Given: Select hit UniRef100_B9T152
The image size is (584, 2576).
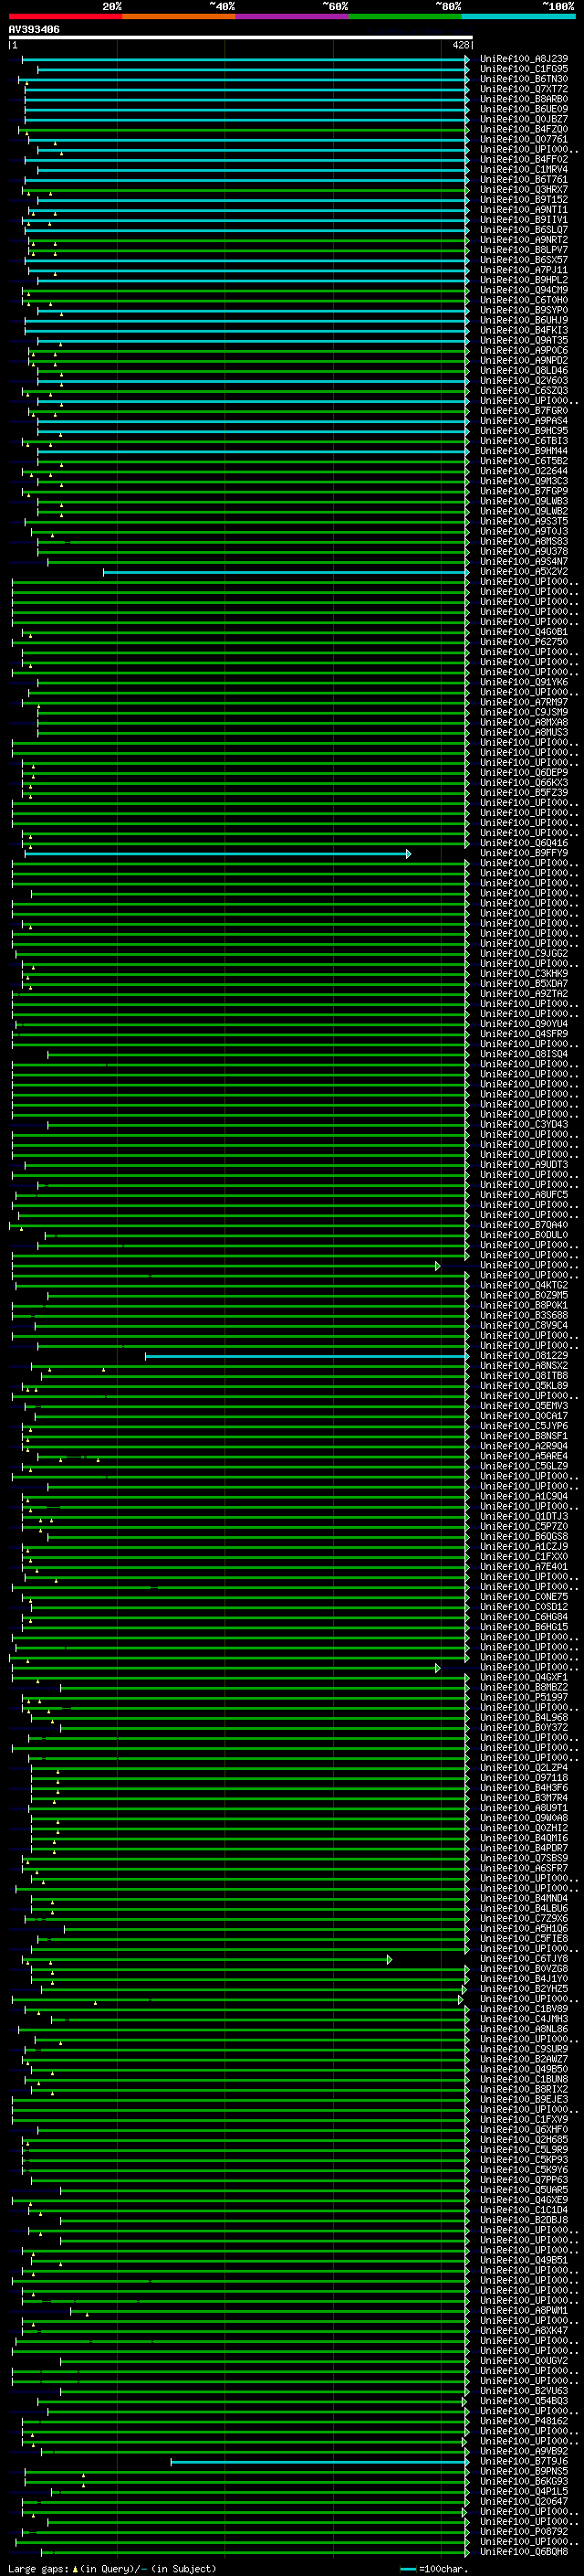Looking at the screenshot, I should coord(524,199).
